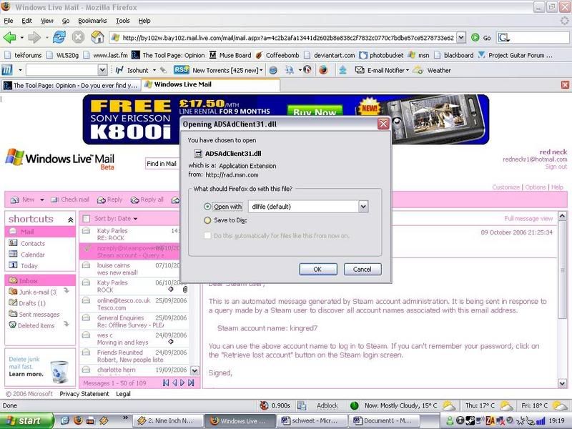Click the green Back arrow in Firefox
Viewport: 572px width, 429px height.
pos(10,37)
